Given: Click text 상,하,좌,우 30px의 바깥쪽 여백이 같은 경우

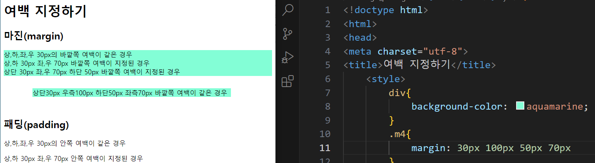Looking at the screenshot, I should [68, 54].
